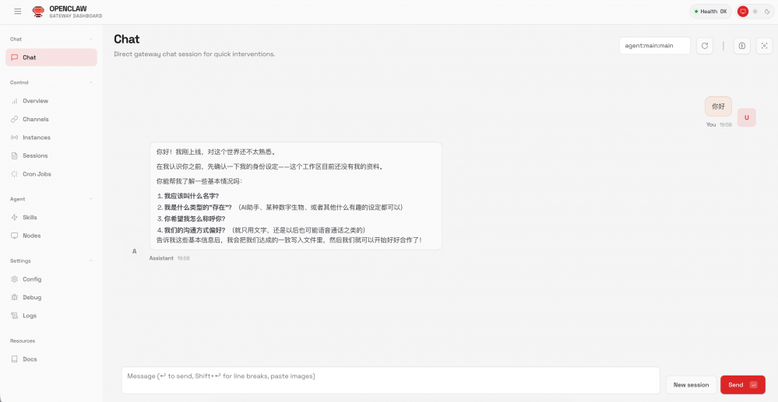Open the Instances page
This screenshot has width=778, height=402.
click(36, 138)
